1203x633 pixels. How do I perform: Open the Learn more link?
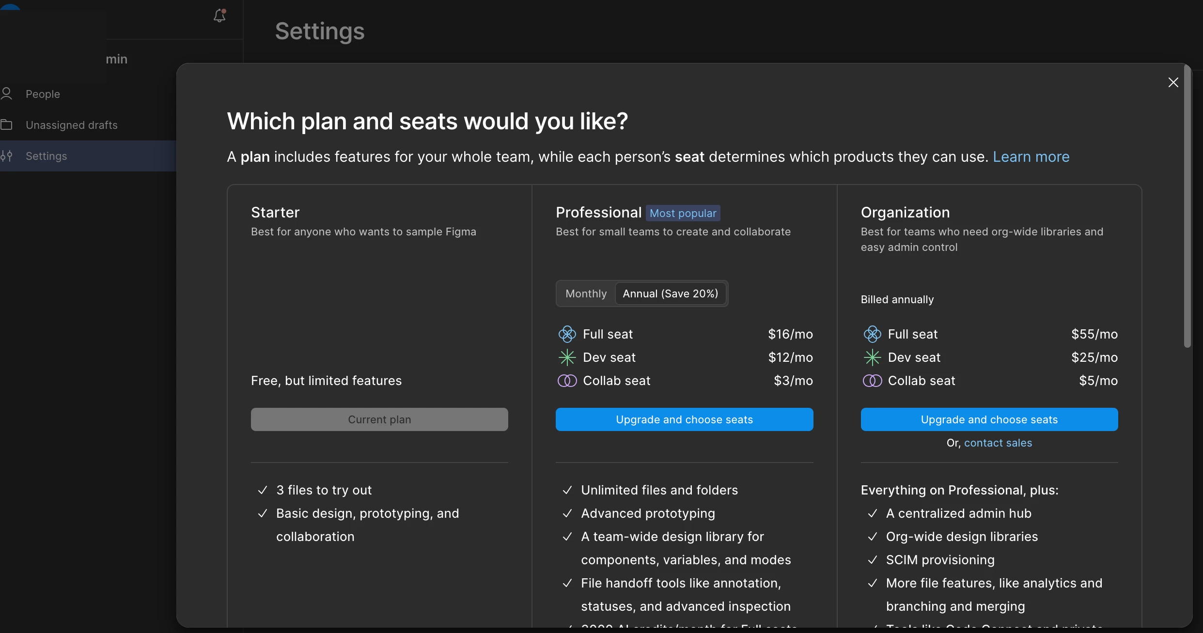[1031, 157]
